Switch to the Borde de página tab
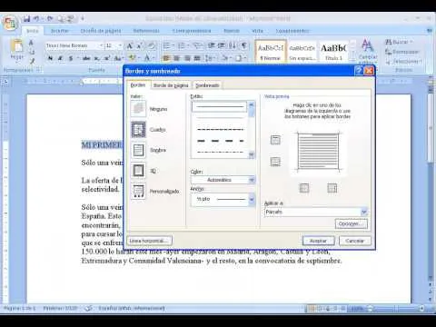Screen dimensions: 436x327 171,85
